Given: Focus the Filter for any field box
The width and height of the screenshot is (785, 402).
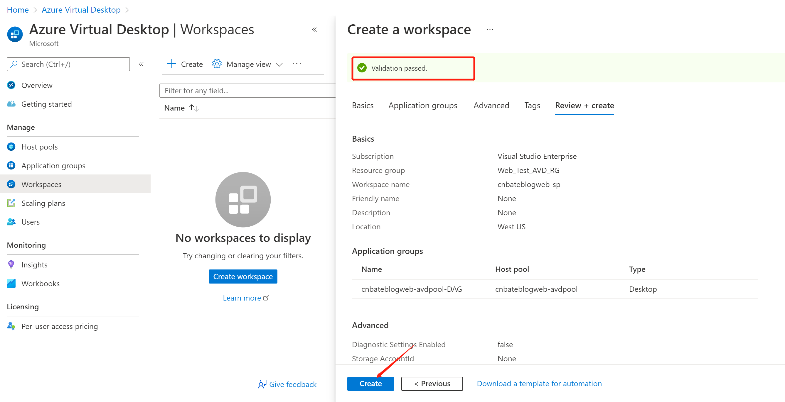Looking at the screenshot, I should 247,90.
